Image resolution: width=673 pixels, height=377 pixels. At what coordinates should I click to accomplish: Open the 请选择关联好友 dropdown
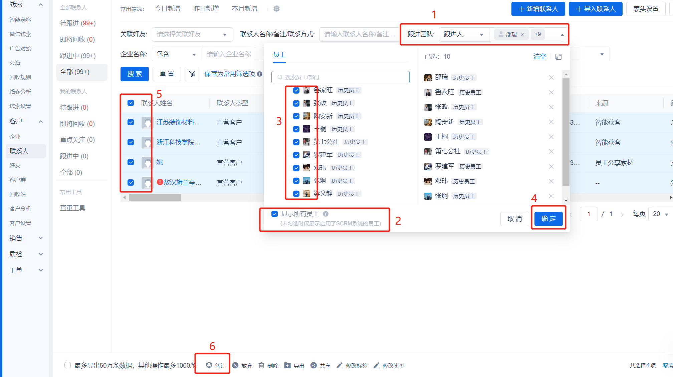coord(192,34)
